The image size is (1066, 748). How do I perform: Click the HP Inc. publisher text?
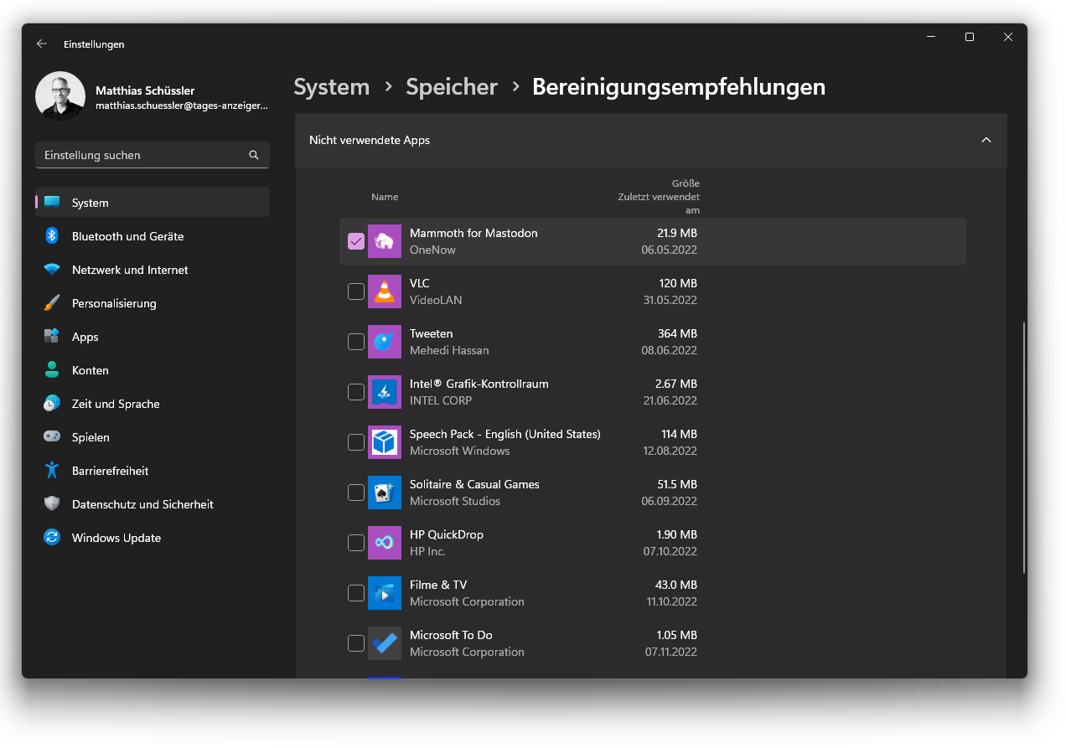pos(427,551)
